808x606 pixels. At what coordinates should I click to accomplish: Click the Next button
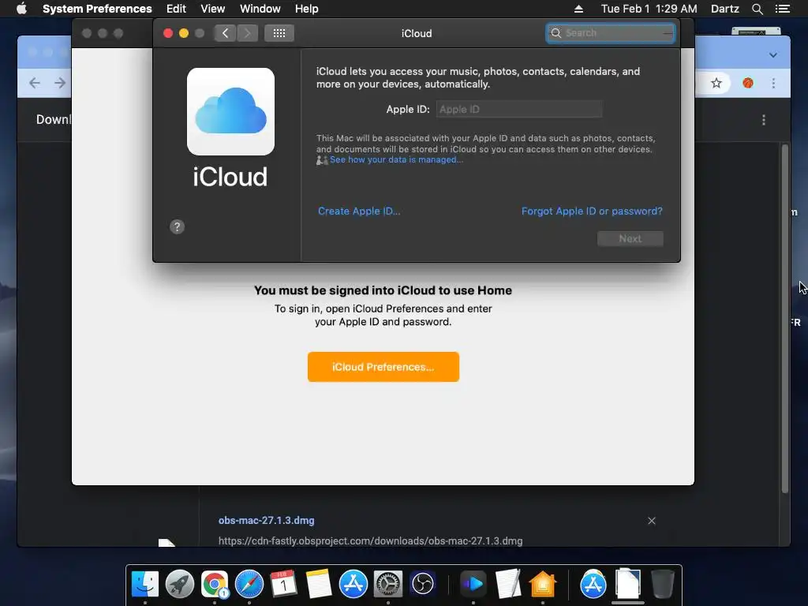point(630,238)
